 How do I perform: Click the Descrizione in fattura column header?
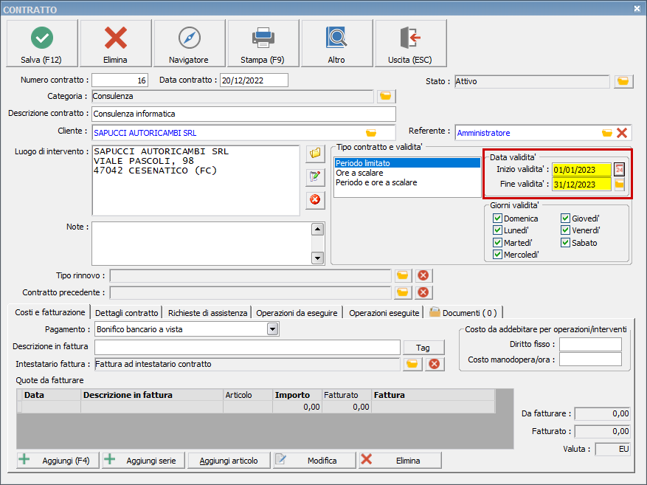click(x=152, y=395)
